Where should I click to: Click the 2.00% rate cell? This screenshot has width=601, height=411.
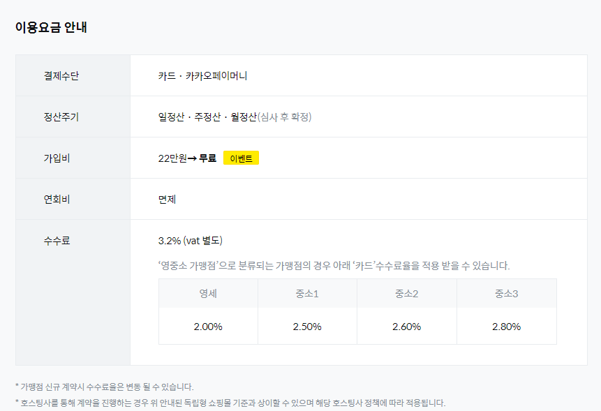pyautogui.click(x=208, y=327)
